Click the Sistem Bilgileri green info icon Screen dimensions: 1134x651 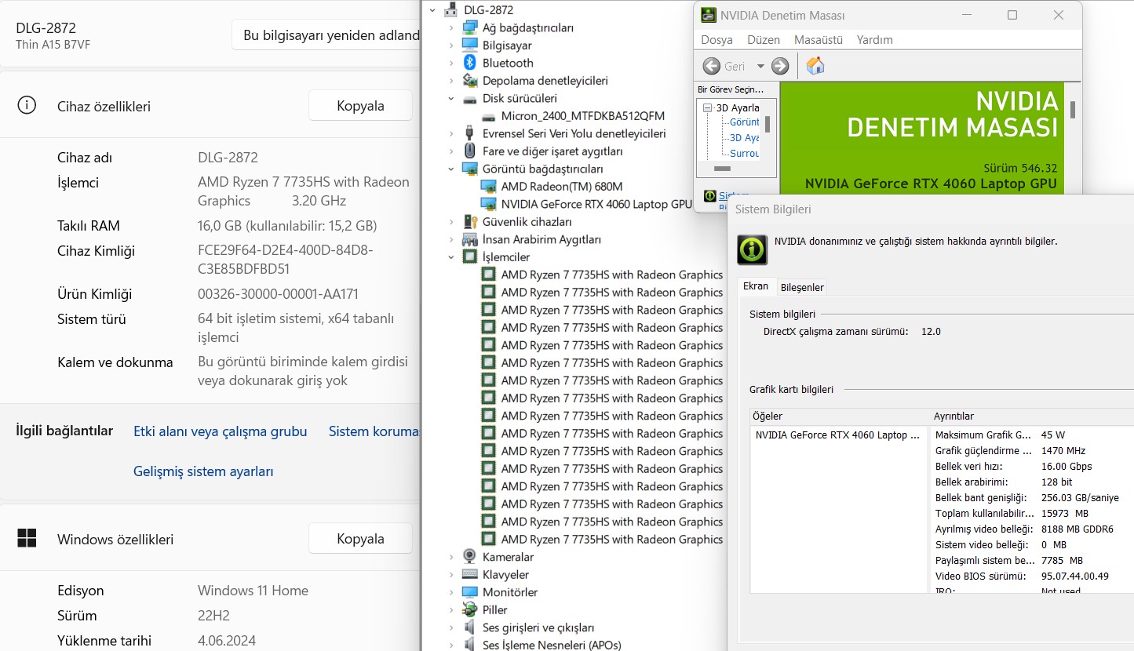(x=752, y=249)
